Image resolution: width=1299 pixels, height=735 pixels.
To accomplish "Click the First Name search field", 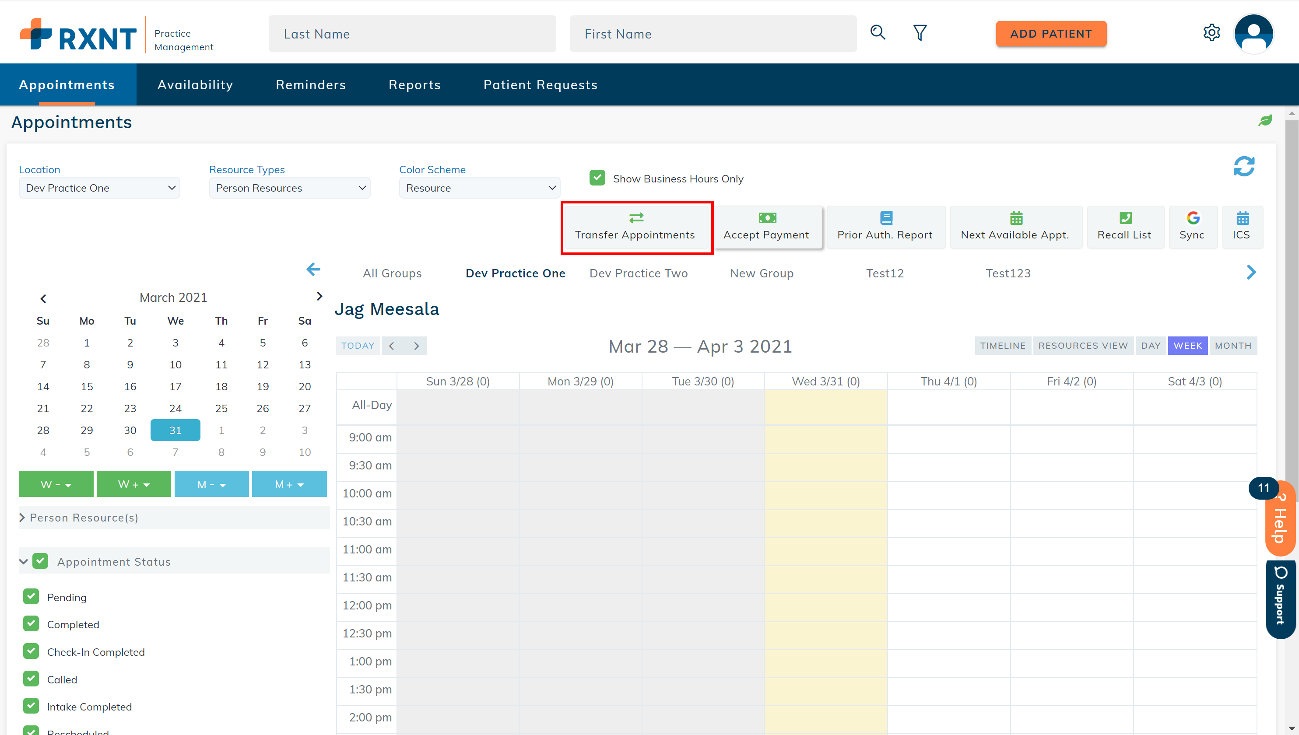I will coord(713,34).
